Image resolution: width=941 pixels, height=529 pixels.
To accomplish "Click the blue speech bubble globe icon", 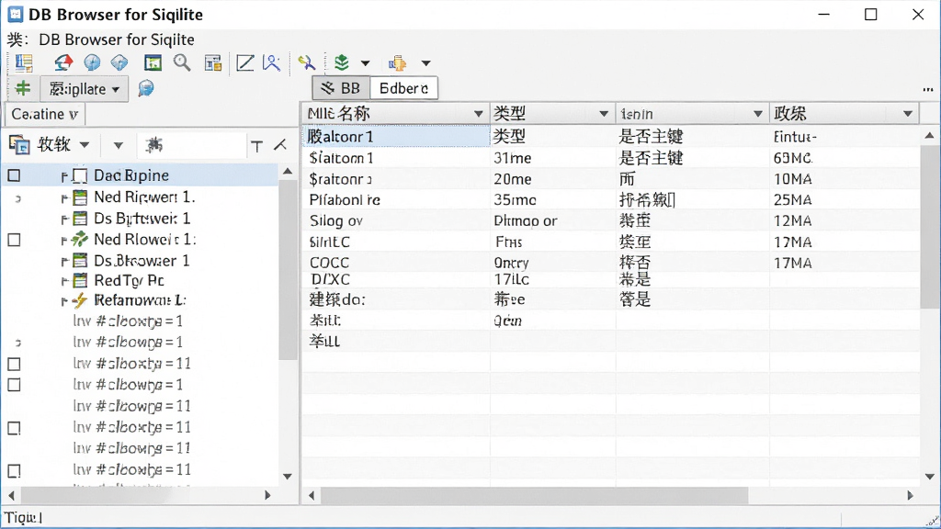I will tap(146, 89).
